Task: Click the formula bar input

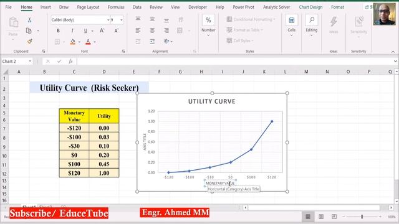Action: pos(235,61)
